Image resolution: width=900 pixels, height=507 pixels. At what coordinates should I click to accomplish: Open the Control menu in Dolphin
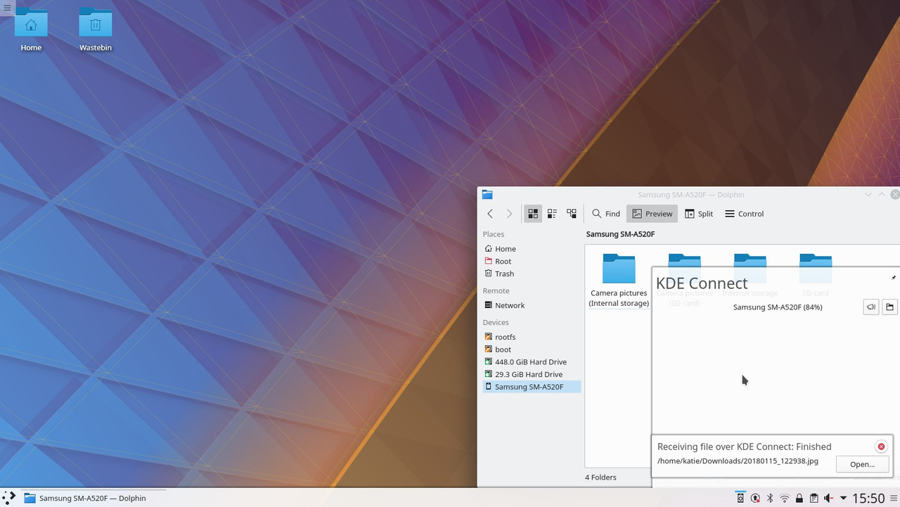(744, 214)
